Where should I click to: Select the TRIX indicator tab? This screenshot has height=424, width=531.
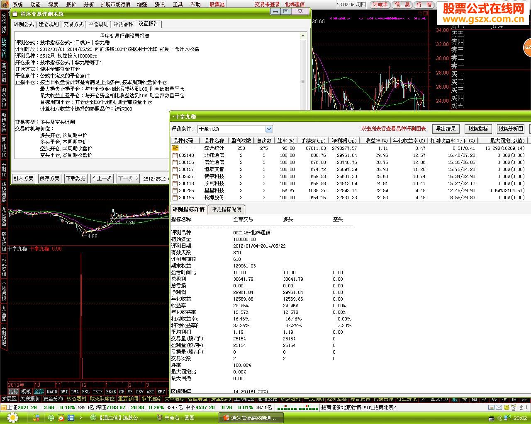97,391
